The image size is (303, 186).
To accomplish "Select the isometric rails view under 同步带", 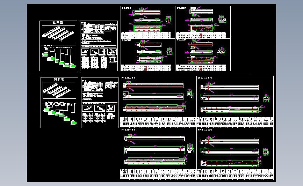I will pos(59,90).
